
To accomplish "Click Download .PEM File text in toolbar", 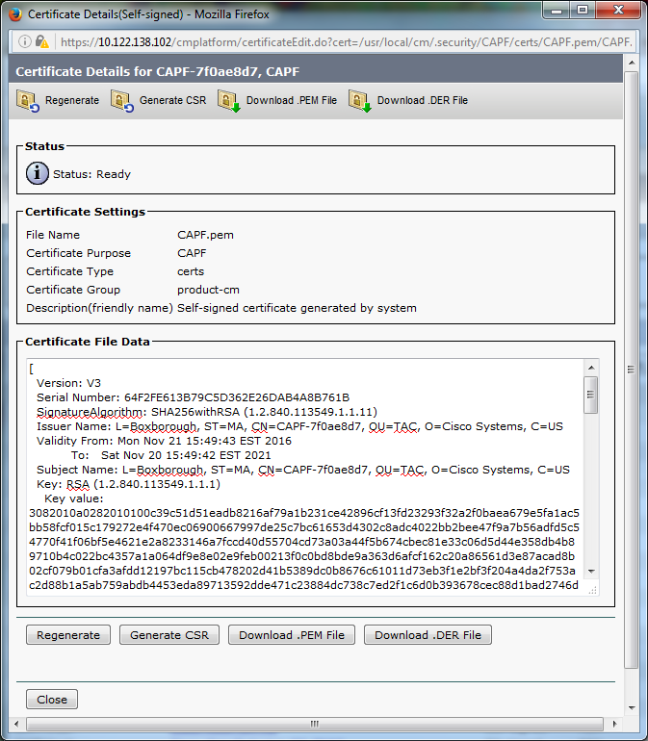I will (x=292, y=100).
